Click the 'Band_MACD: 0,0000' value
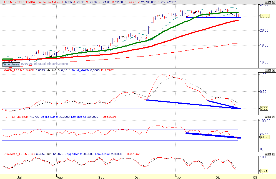 [x=86, y=70]
